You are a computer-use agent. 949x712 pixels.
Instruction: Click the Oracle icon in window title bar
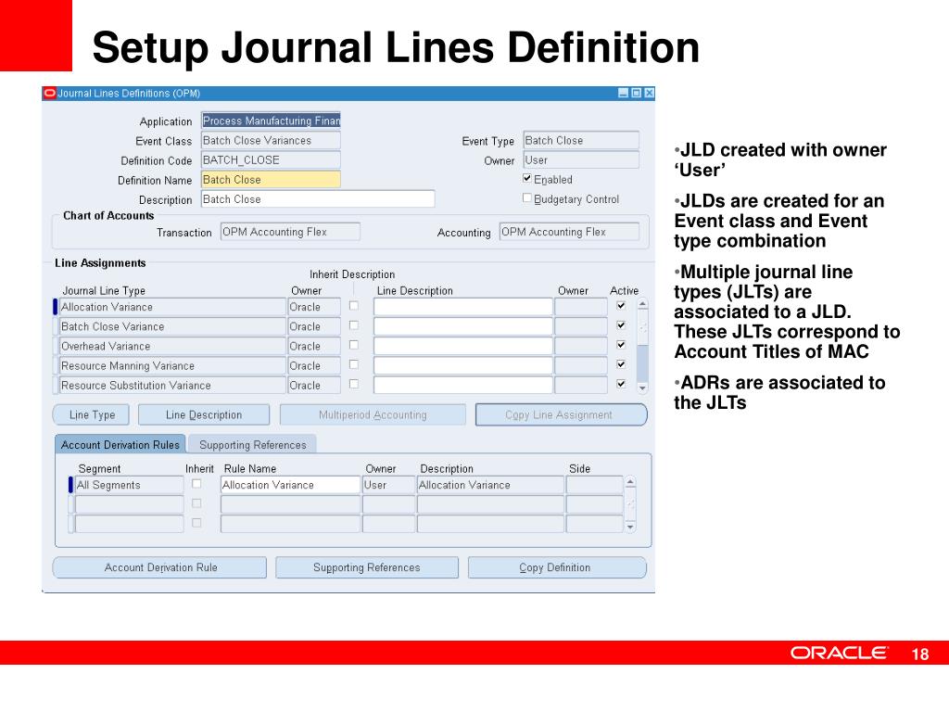[x=50, y=94]
